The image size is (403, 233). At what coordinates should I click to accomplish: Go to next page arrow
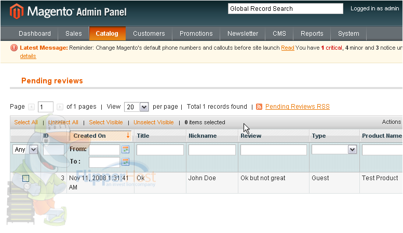pos(60,107)
